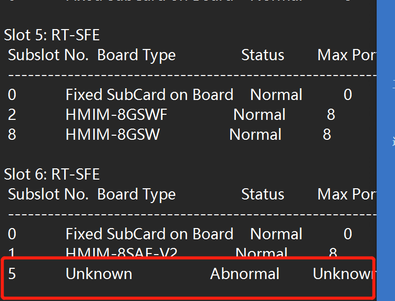395x301 pixels.
Task: Select "Fixed SubCard on Board" in Slot 6
Action: click(x=149, y=234)
